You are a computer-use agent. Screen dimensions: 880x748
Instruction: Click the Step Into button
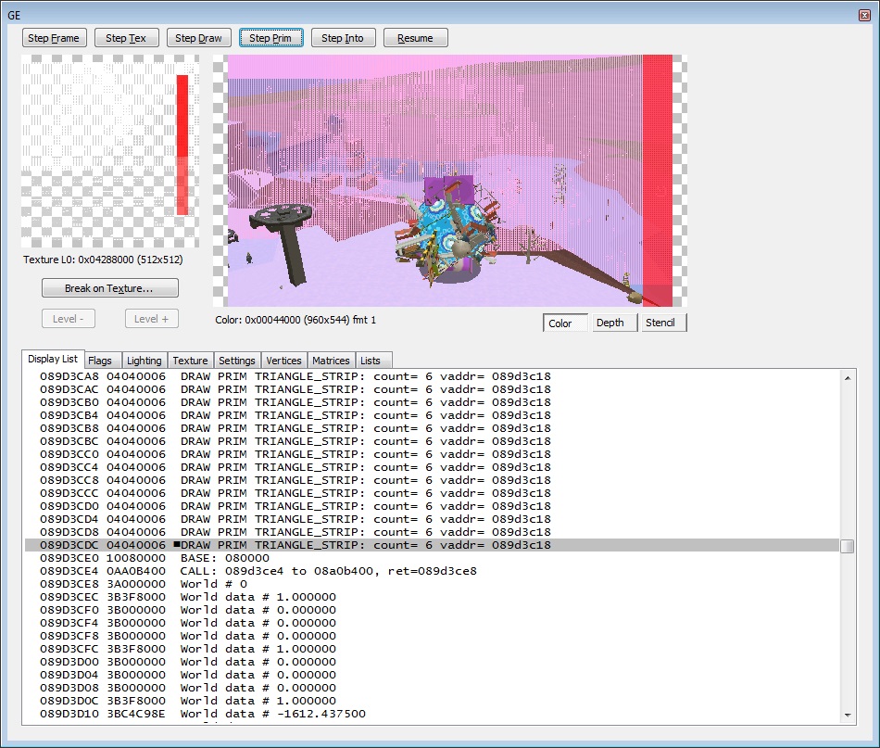coord(343,38)
